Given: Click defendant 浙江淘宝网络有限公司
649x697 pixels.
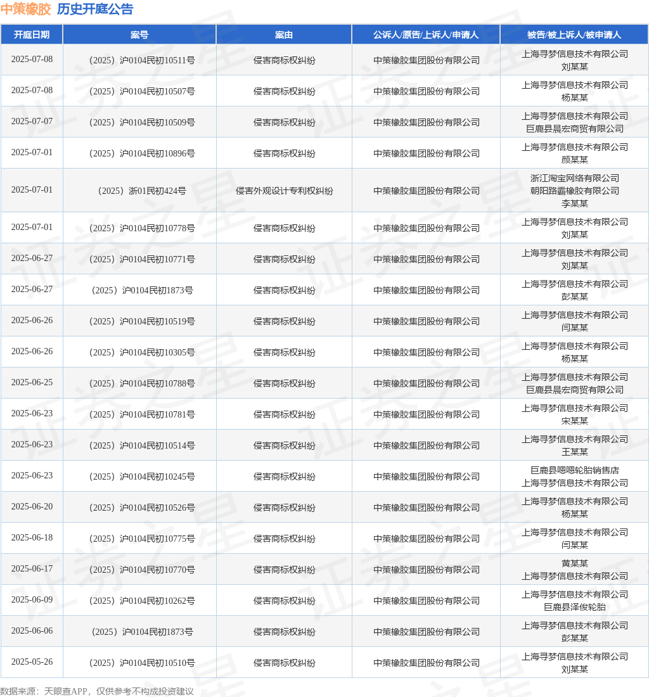Looking at the screenshot, I should [575, 178].
